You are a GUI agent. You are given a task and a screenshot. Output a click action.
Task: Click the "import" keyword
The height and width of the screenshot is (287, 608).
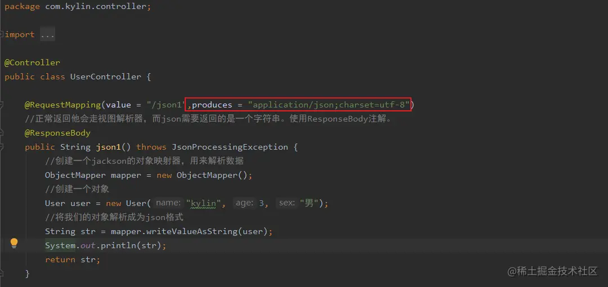click(20, 34)
